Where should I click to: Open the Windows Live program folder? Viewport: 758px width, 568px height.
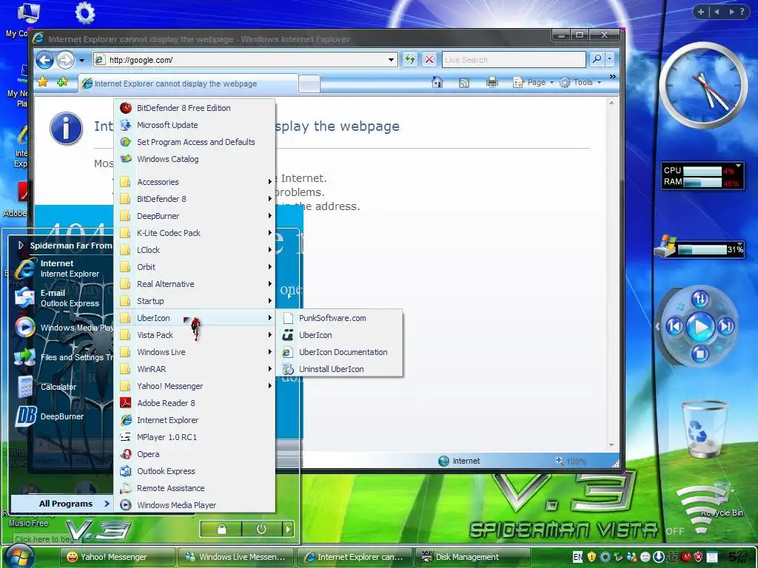[195, 352]
